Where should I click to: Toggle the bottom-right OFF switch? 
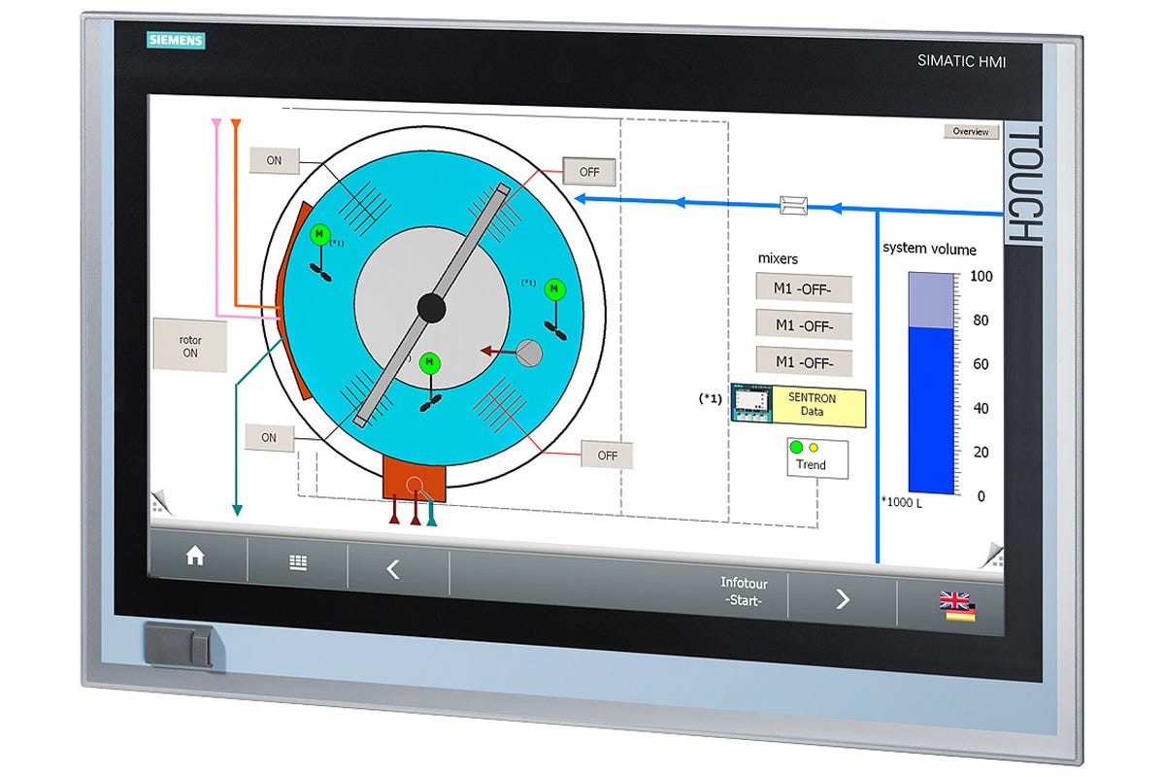[x=607, y=455]
